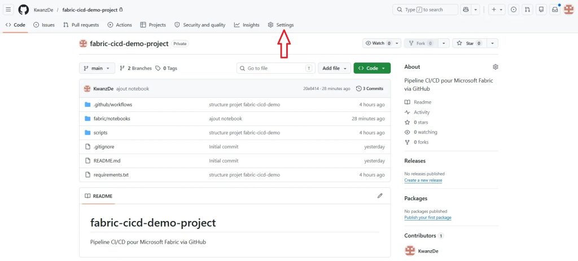The image size is (578, 261).
Task: Open fabric-cicd-demo-project breadcrumb link
Action: point(90,10)
